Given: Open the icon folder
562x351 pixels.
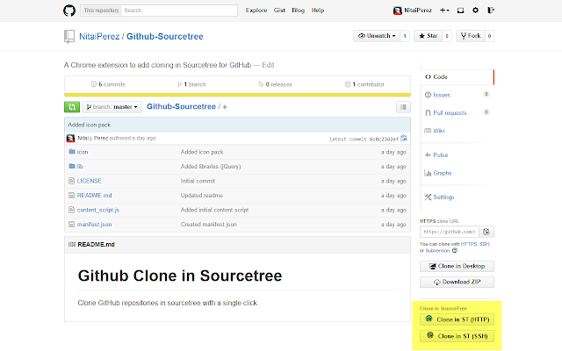Looking at the screenshot, I should (x=82, y=152).
